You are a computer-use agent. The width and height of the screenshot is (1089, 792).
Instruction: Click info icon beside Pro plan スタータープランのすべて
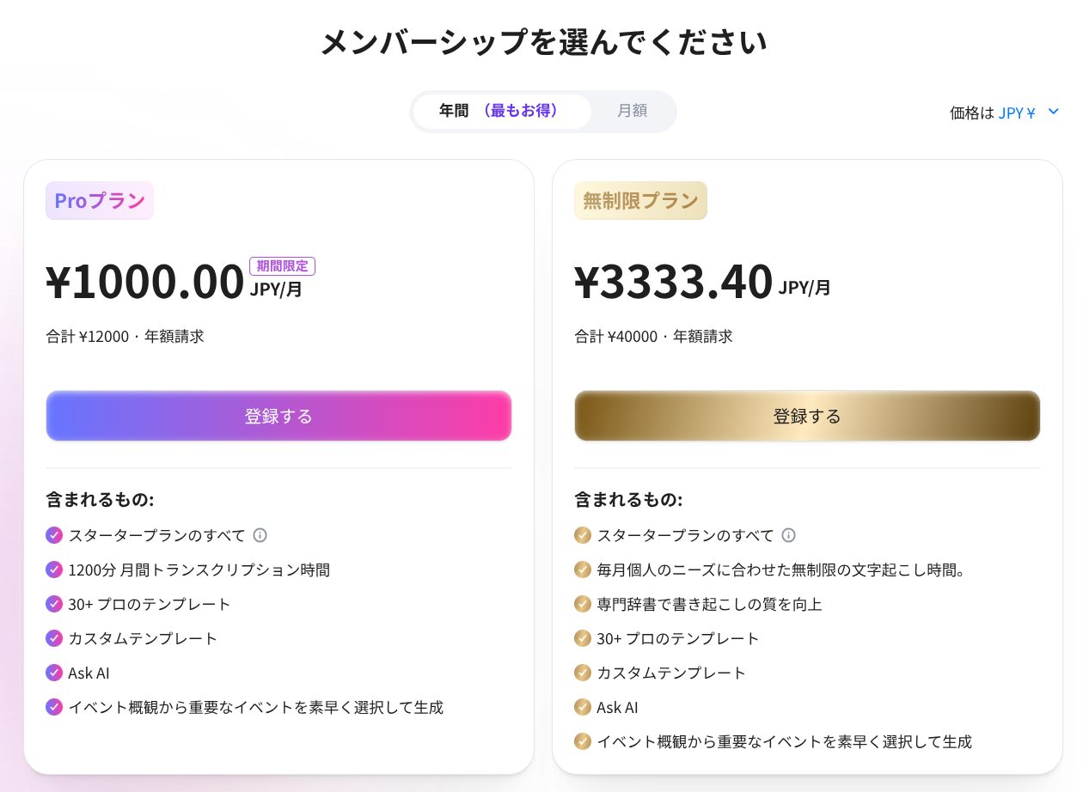click(260, 535)
